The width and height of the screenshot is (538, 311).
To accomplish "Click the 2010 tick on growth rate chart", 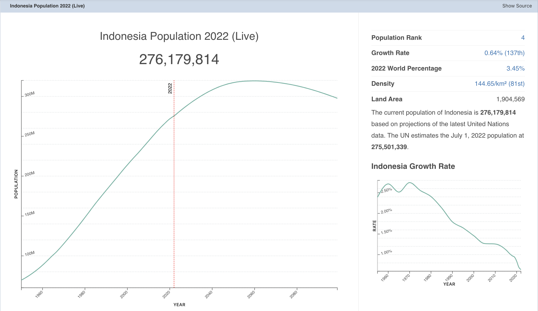I will coord(492,278).
